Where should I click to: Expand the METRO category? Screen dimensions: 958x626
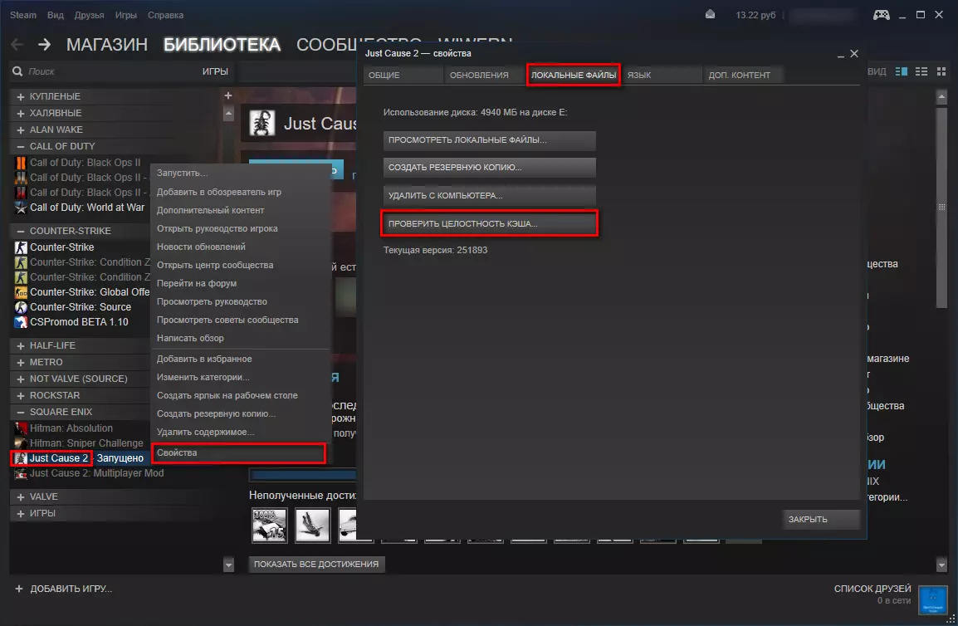pos(21,363)
